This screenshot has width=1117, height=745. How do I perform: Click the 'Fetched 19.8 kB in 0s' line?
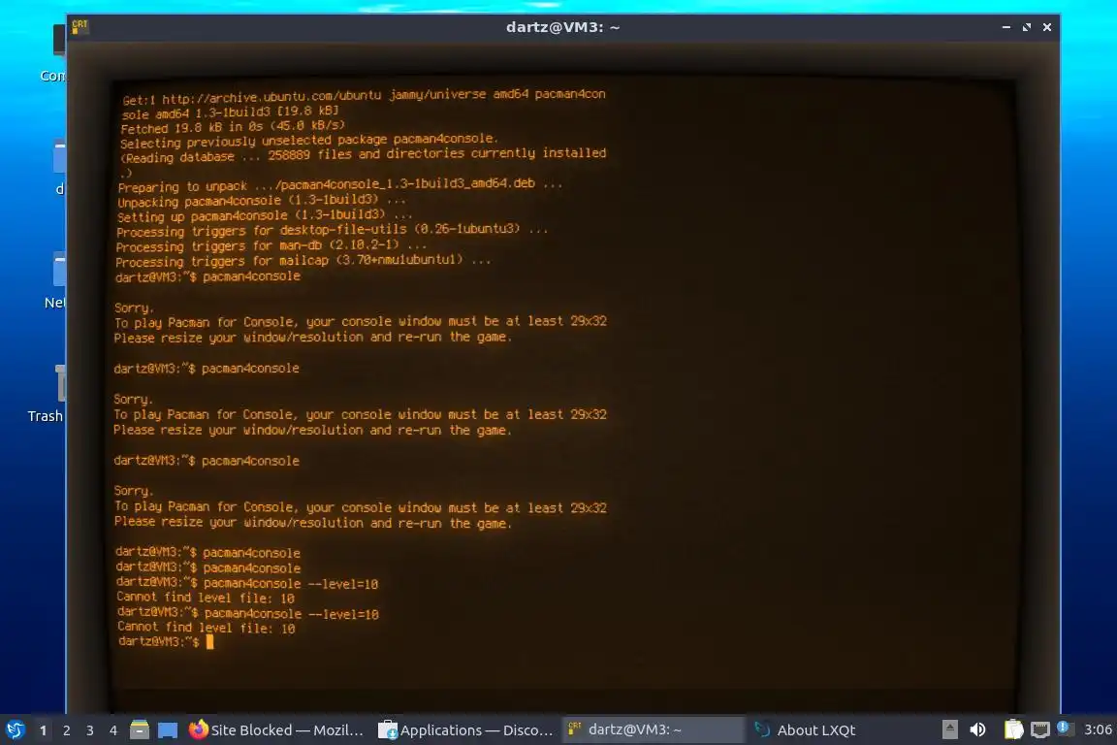coord(233,128)
